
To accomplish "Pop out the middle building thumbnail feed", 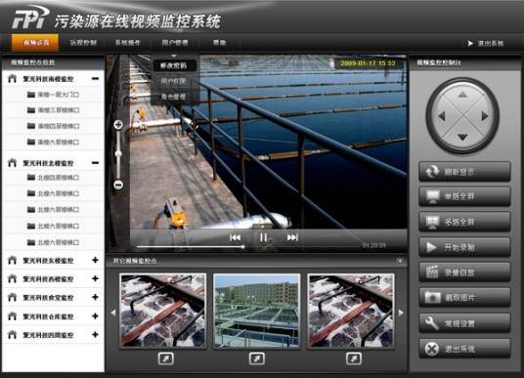I will click(x=257, y=358).
